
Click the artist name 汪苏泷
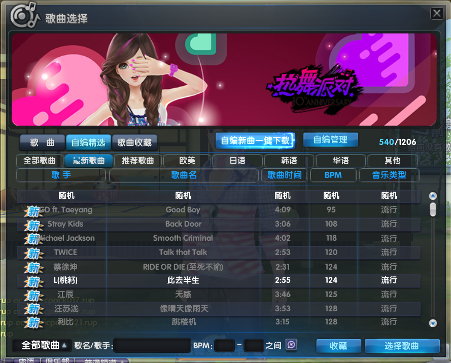[x=66, y=309]
